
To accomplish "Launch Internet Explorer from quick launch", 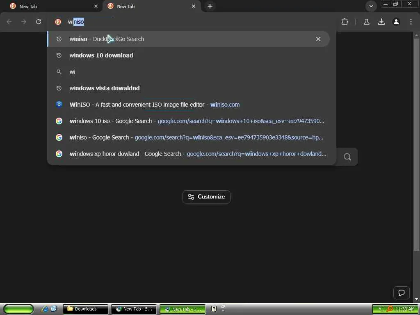I will [45, 309].
